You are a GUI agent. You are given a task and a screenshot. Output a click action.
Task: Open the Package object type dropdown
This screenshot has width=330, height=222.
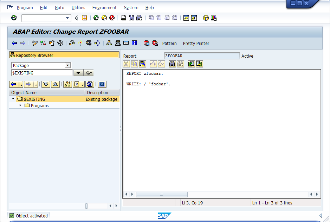67,65
